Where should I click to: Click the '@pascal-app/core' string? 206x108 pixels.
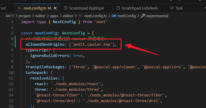click(162, 67)
